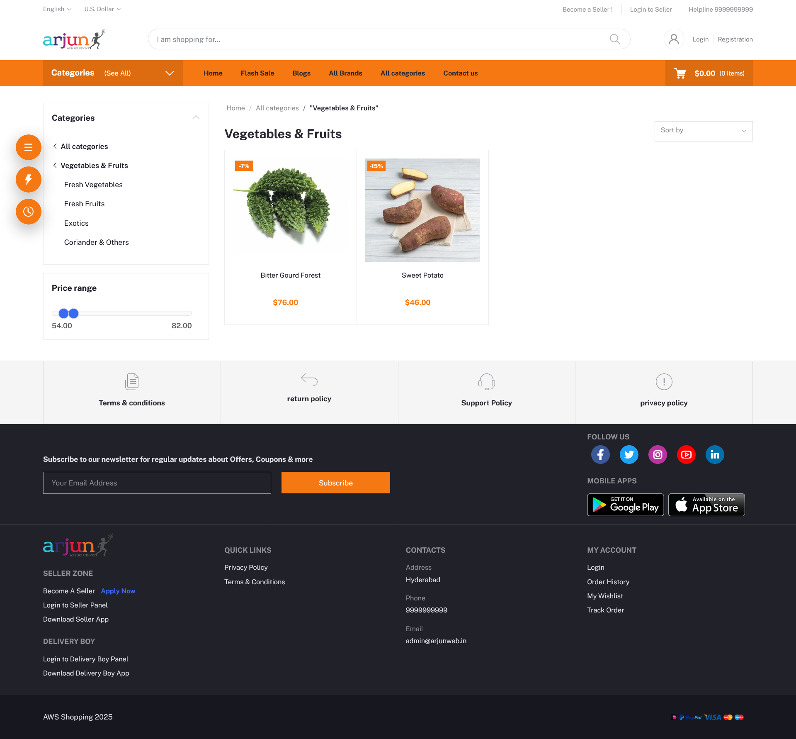The image size is (796, 739).
Task: Click the flash sale lightning icon
Action: click(x=29, y=179)
